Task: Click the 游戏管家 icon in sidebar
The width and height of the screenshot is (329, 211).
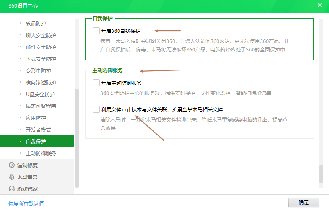Action: coord(12,189)
